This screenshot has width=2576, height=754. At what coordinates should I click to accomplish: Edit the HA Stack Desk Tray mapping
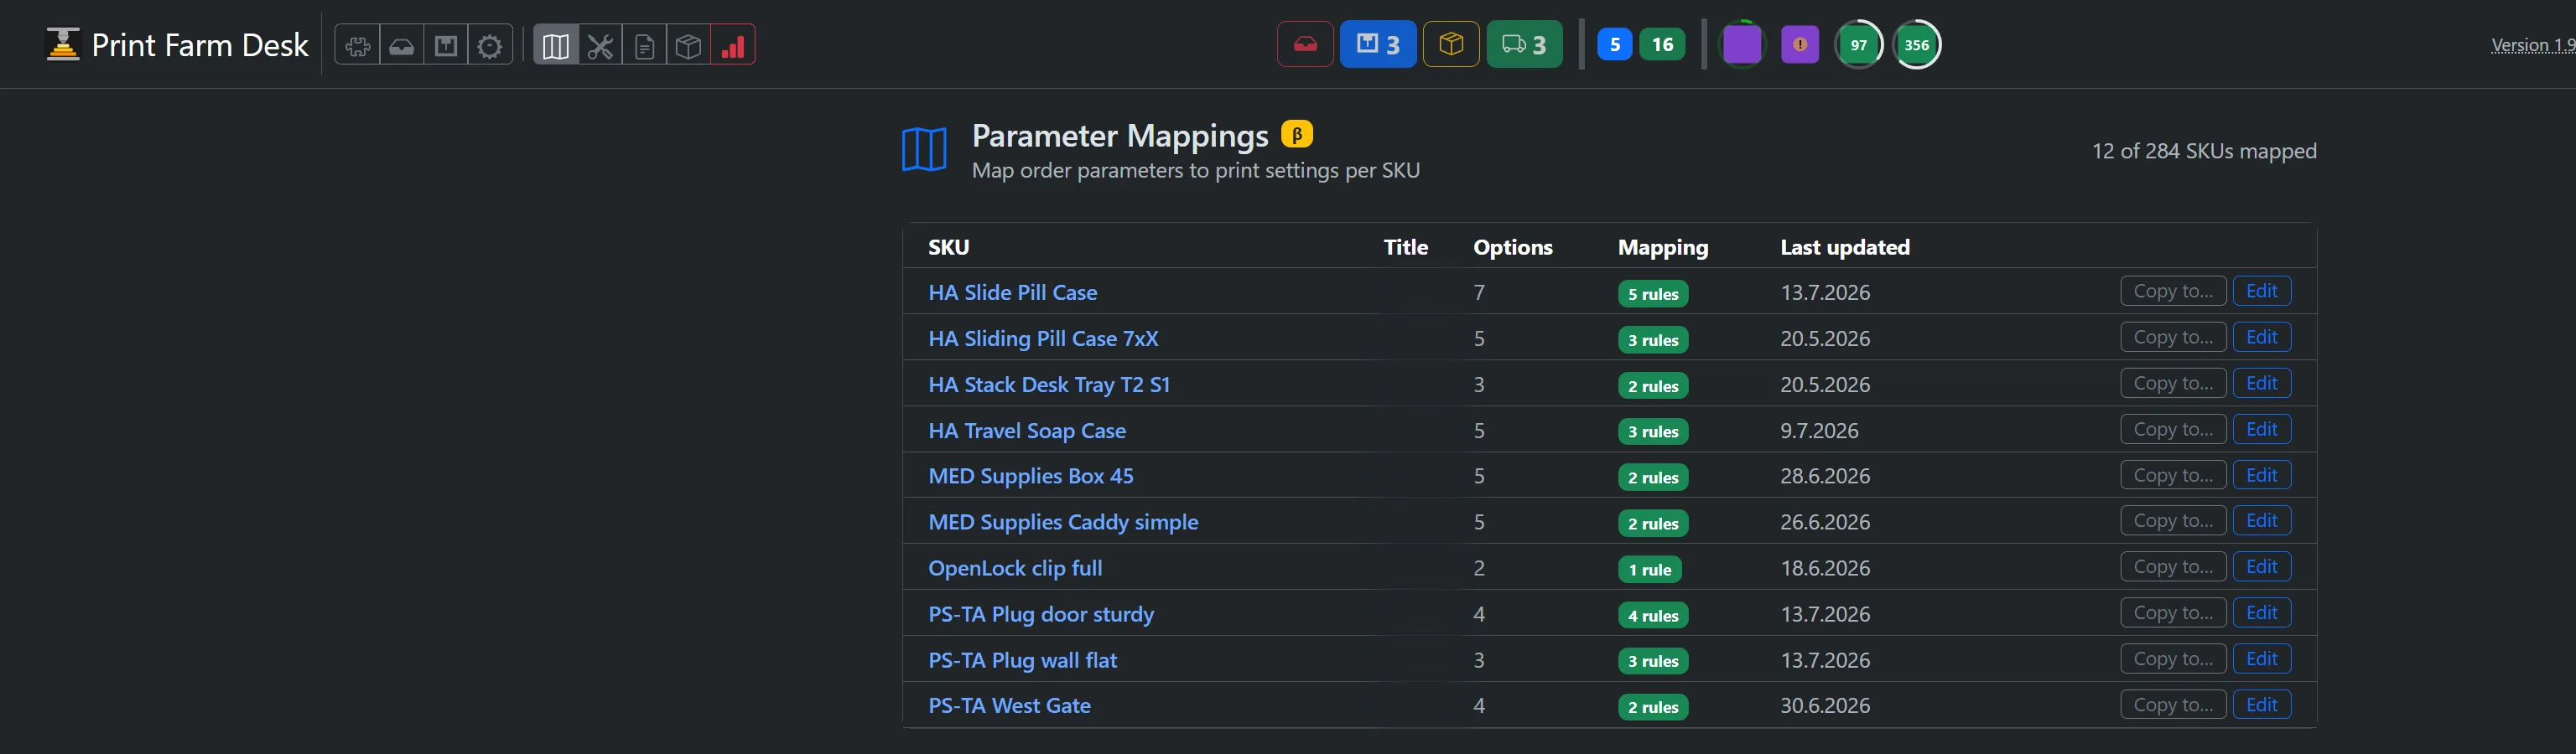(x=2261, y=383)
